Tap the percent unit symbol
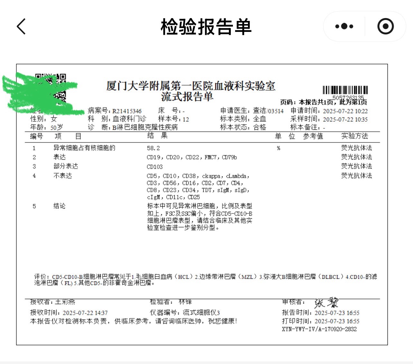The image size is (413, 364). (x=279, y=148)
